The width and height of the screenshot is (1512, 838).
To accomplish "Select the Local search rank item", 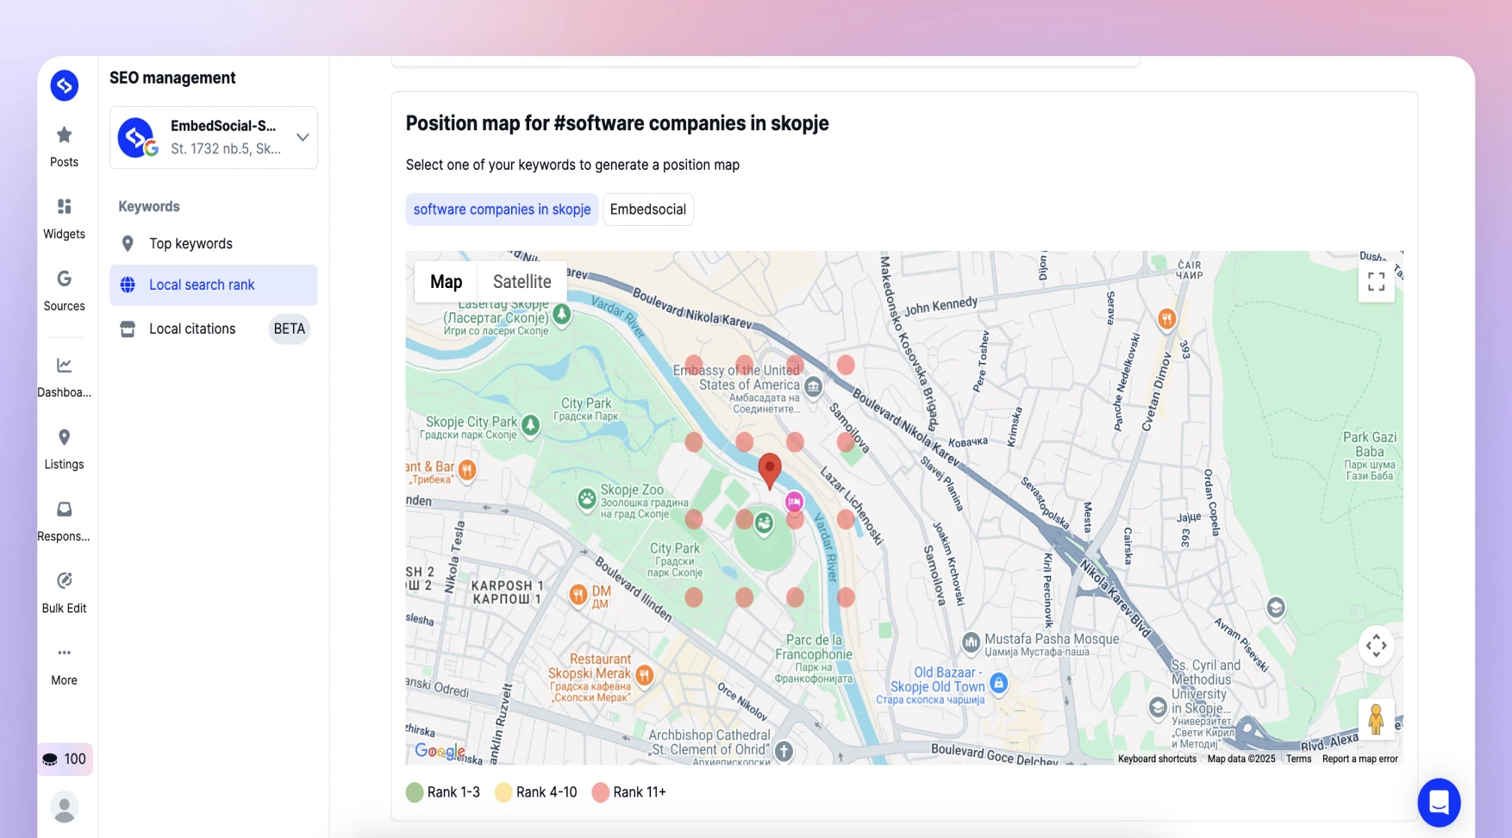I will pos(214,285).
